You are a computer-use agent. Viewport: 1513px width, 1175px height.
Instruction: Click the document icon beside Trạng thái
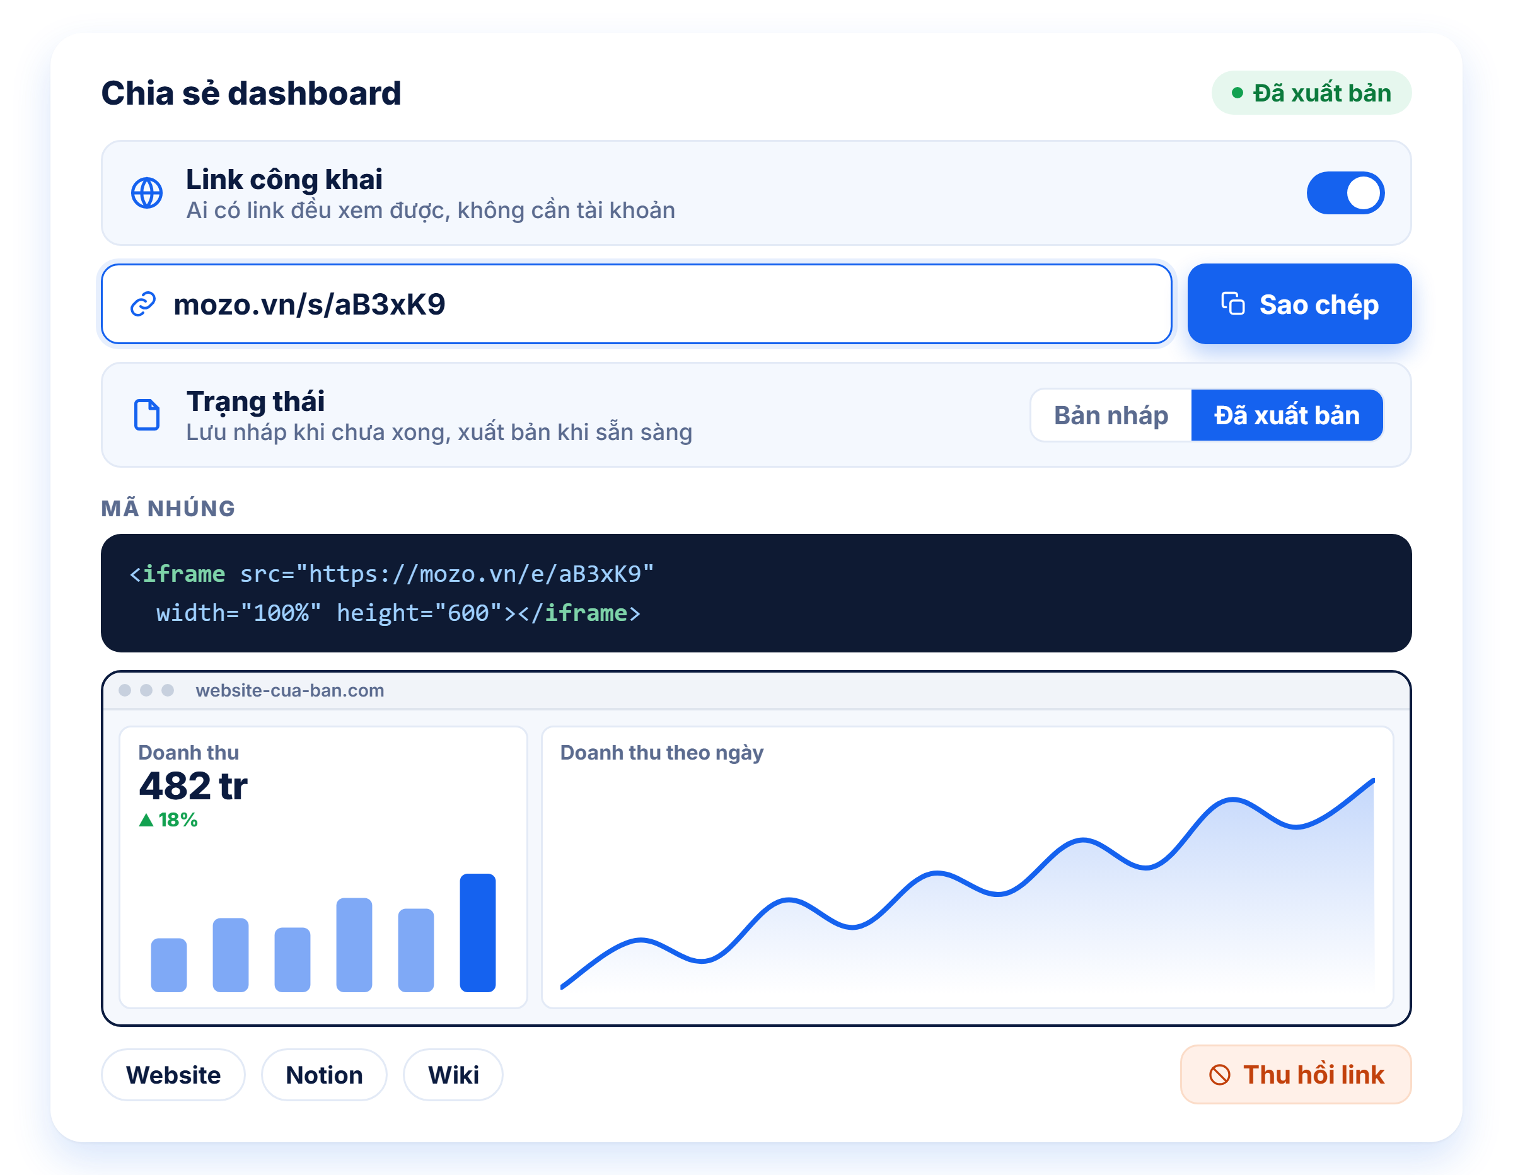click(147, 415)
